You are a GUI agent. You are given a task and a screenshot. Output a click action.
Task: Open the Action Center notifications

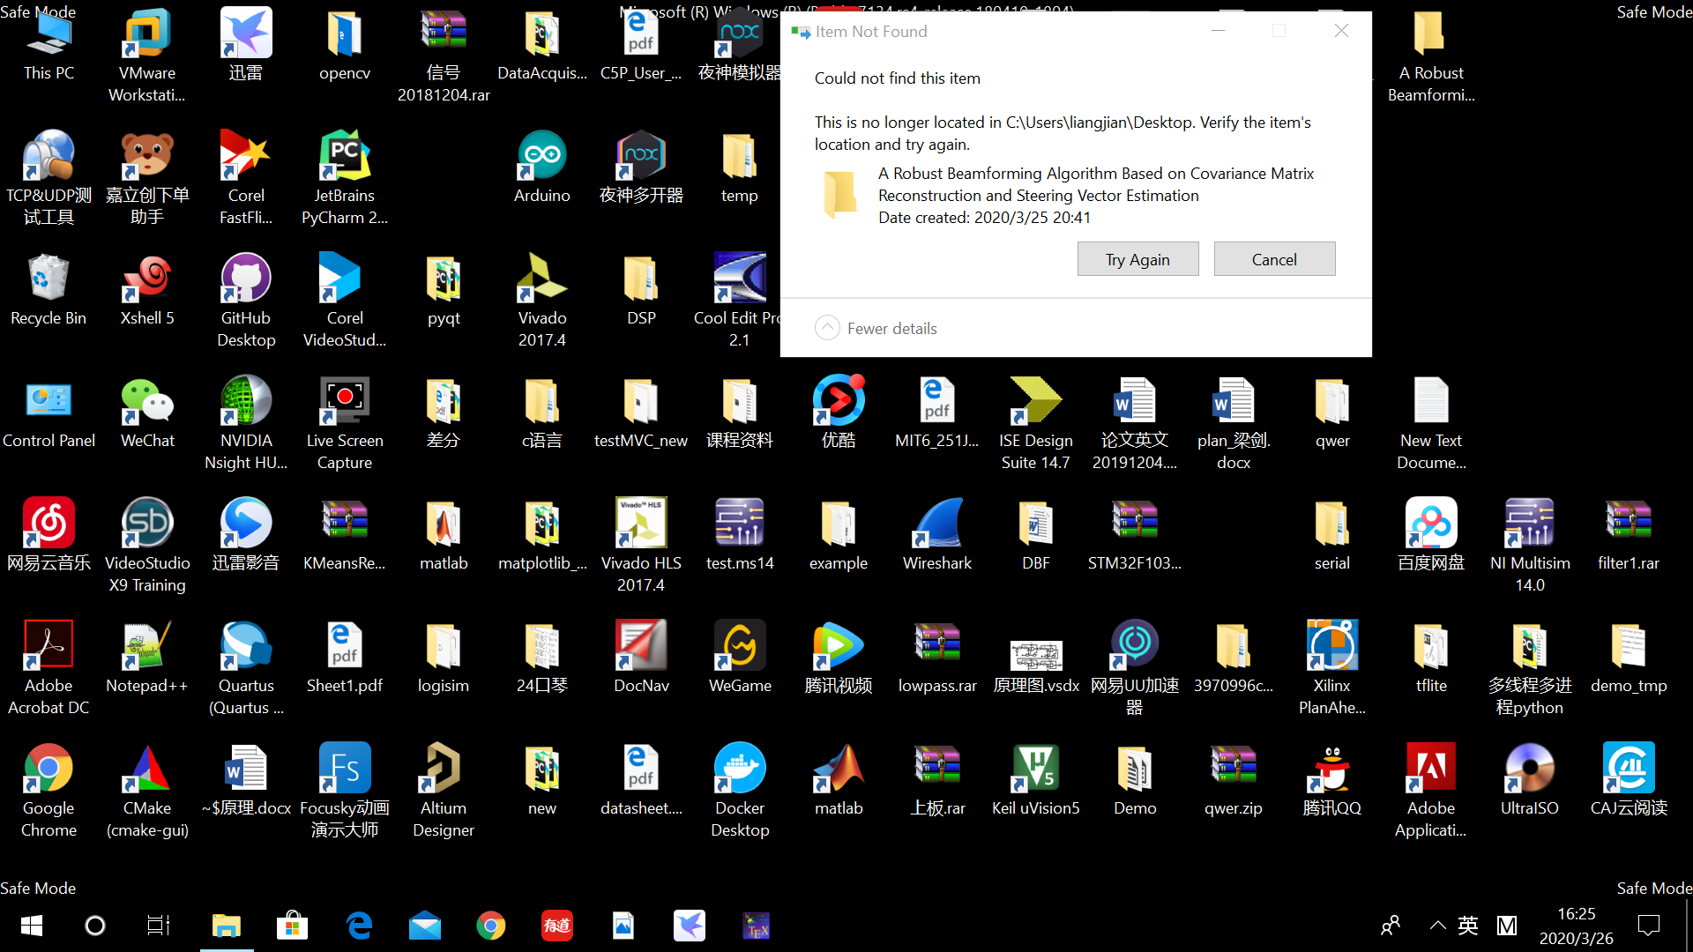coord(1648,925)
